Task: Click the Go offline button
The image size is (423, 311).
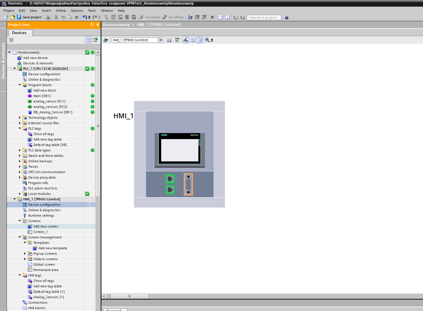Action: click(173, 17)
